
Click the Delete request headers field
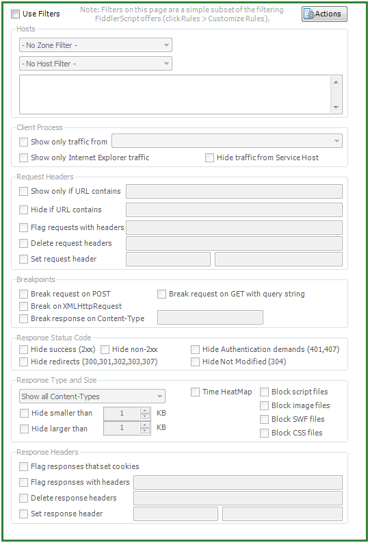(234, 244)
